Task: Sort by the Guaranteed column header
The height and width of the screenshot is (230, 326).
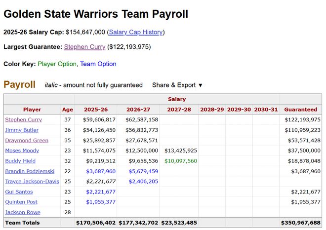Action: coord(301,109)
